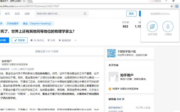Click the author avatar in 关于作者
This screenshot has height=112, width=180.
114,76
